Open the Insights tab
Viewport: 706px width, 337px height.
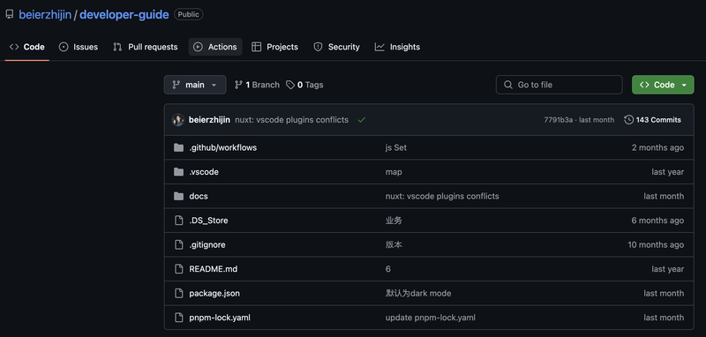[397, 47]
